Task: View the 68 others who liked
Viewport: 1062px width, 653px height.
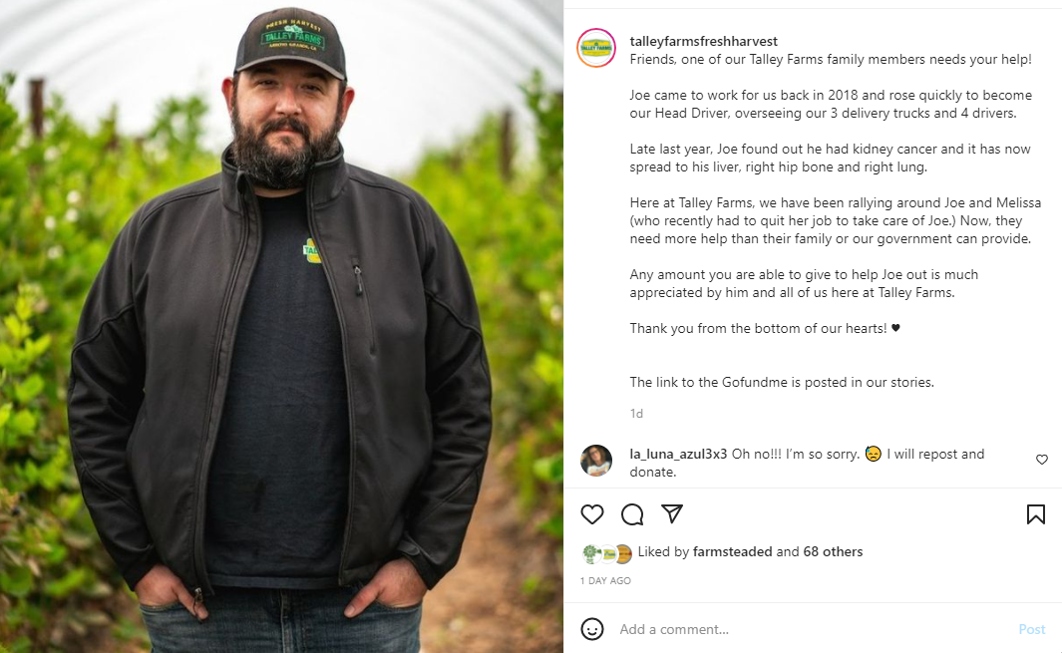Action: (834, 551)
